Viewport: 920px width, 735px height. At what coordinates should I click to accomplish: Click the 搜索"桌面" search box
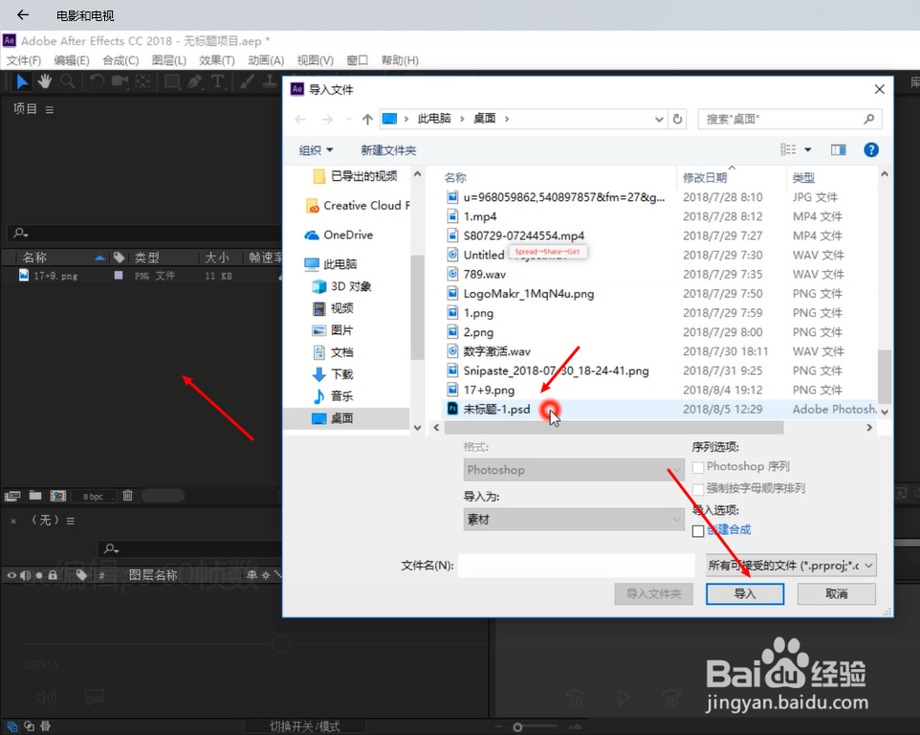[x=789, y=120]
